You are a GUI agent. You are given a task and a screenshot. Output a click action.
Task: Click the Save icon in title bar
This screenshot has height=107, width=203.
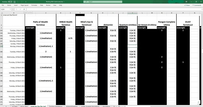point(15,2)
